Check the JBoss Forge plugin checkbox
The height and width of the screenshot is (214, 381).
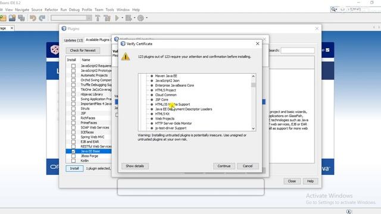click(x=73, y=156)
